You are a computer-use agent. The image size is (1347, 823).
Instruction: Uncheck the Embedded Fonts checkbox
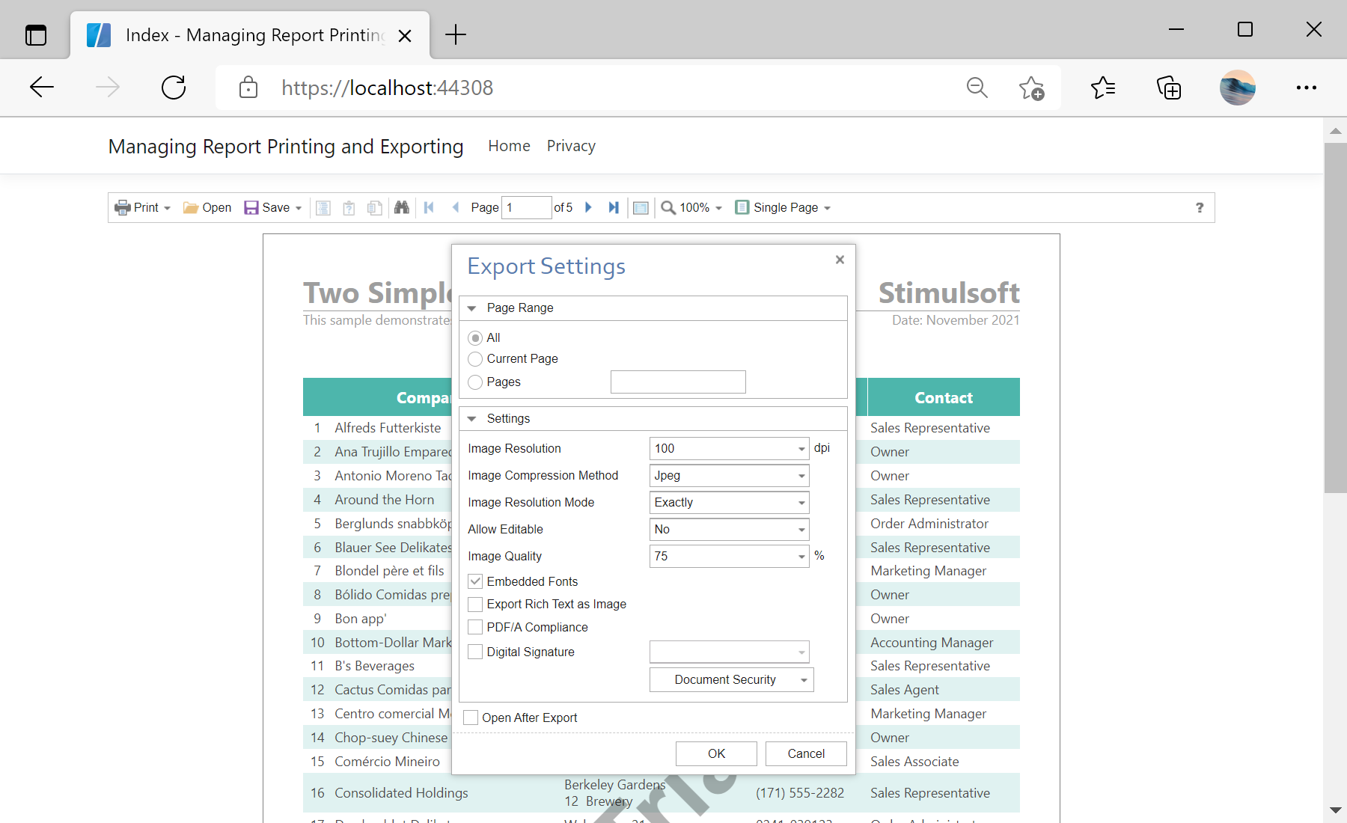coord(475,581)
